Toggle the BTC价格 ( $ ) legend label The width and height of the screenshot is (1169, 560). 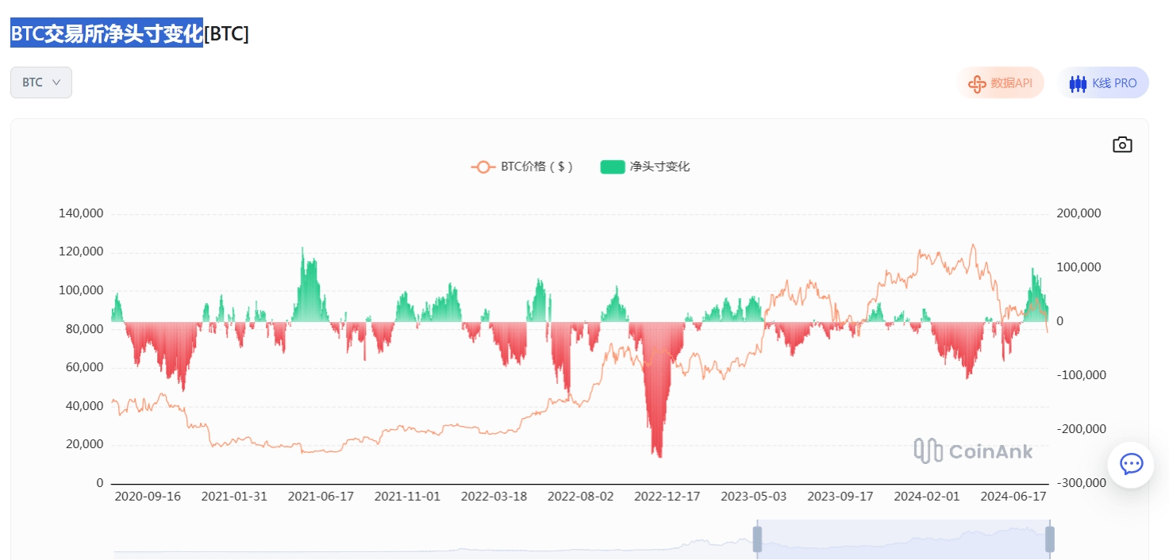pyautogui.click(x=536, y=167)
